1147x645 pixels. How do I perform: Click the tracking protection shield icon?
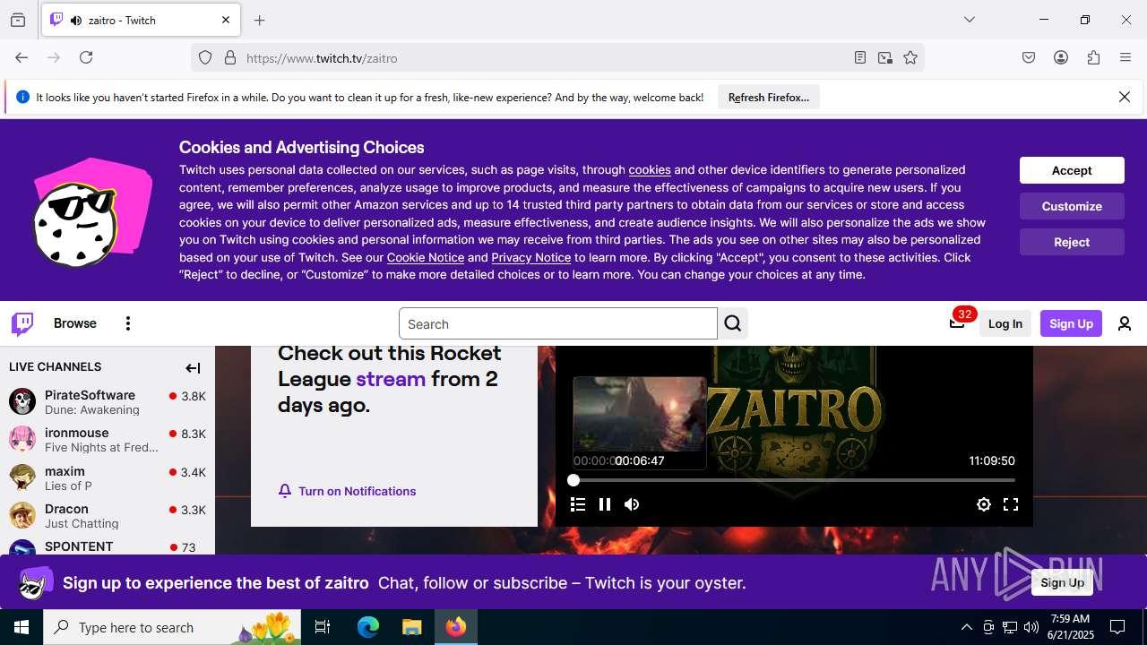(205, 57)
